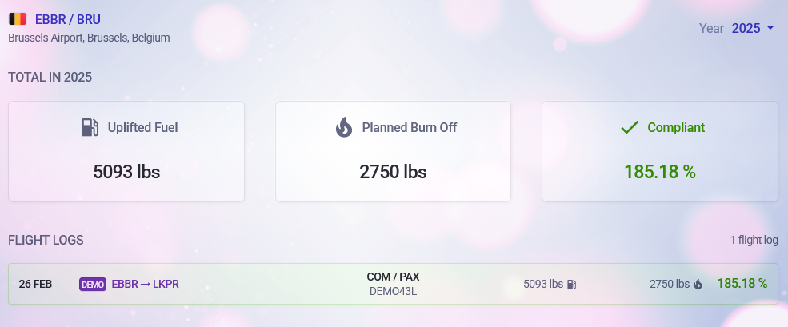This screenshot has width=788, height=327.
Task: Click the 185.18 % compliance value in card
Action: pyautogui.click(x=659, y=171)
